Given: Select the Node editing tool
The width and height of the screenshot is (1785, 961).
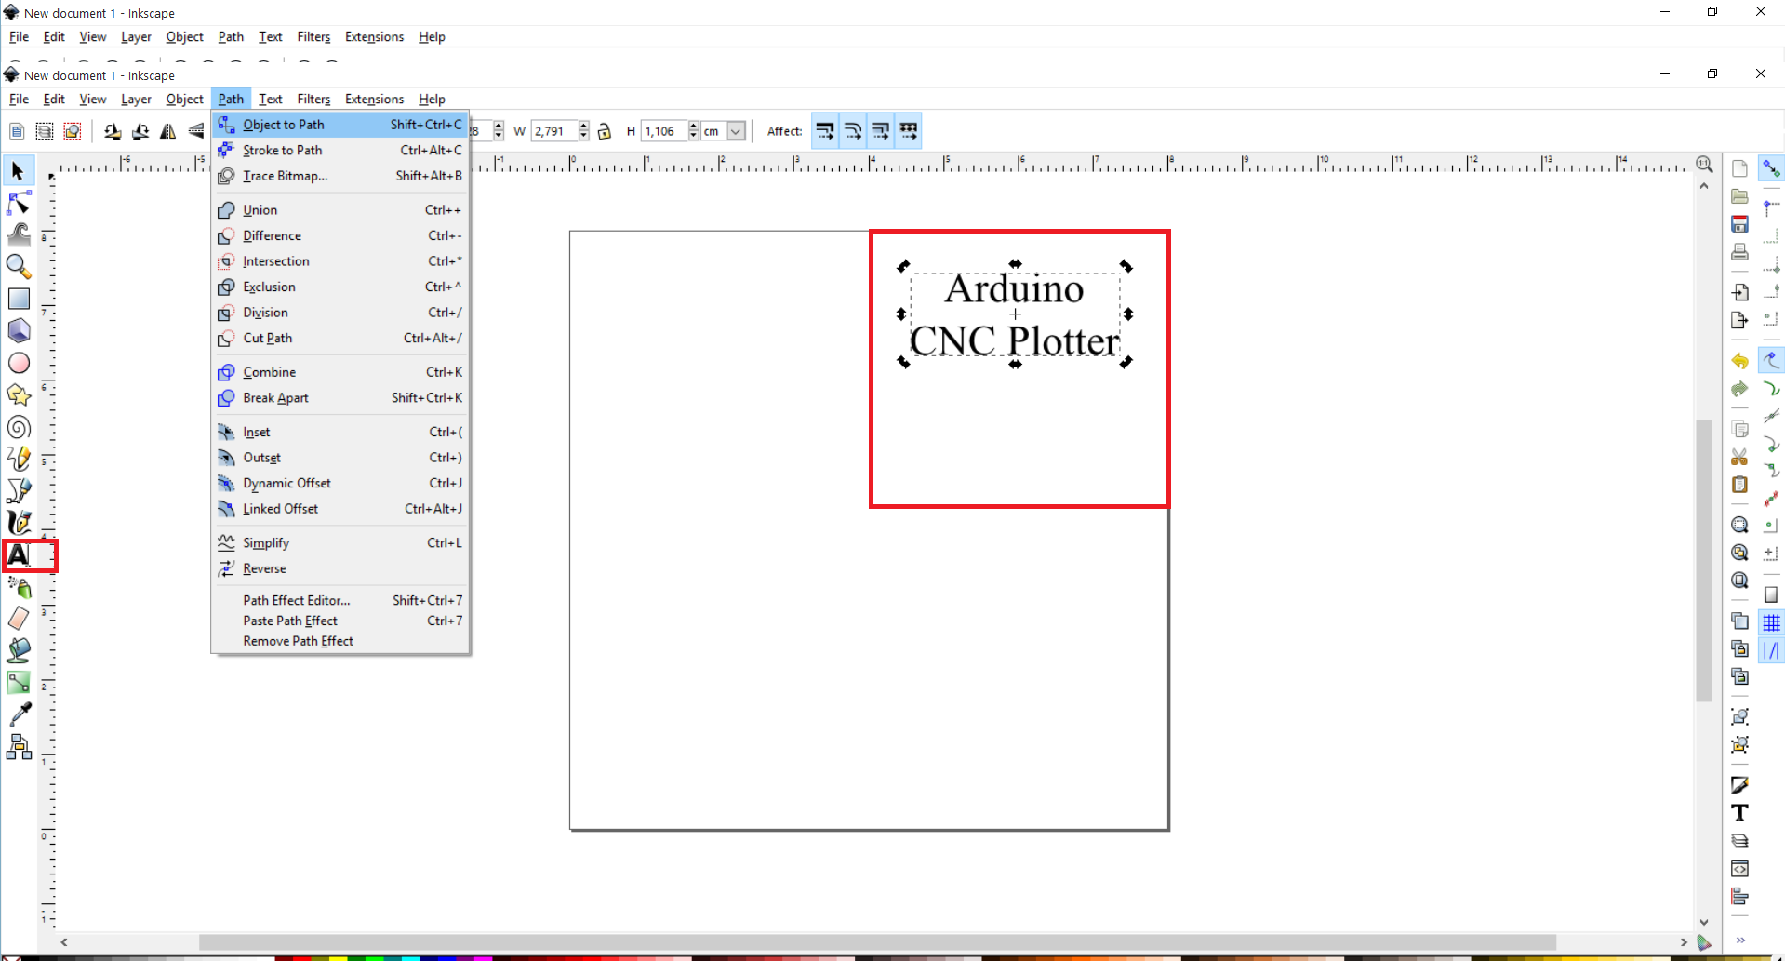Looking at the screenshot, I should click(19, 203).
